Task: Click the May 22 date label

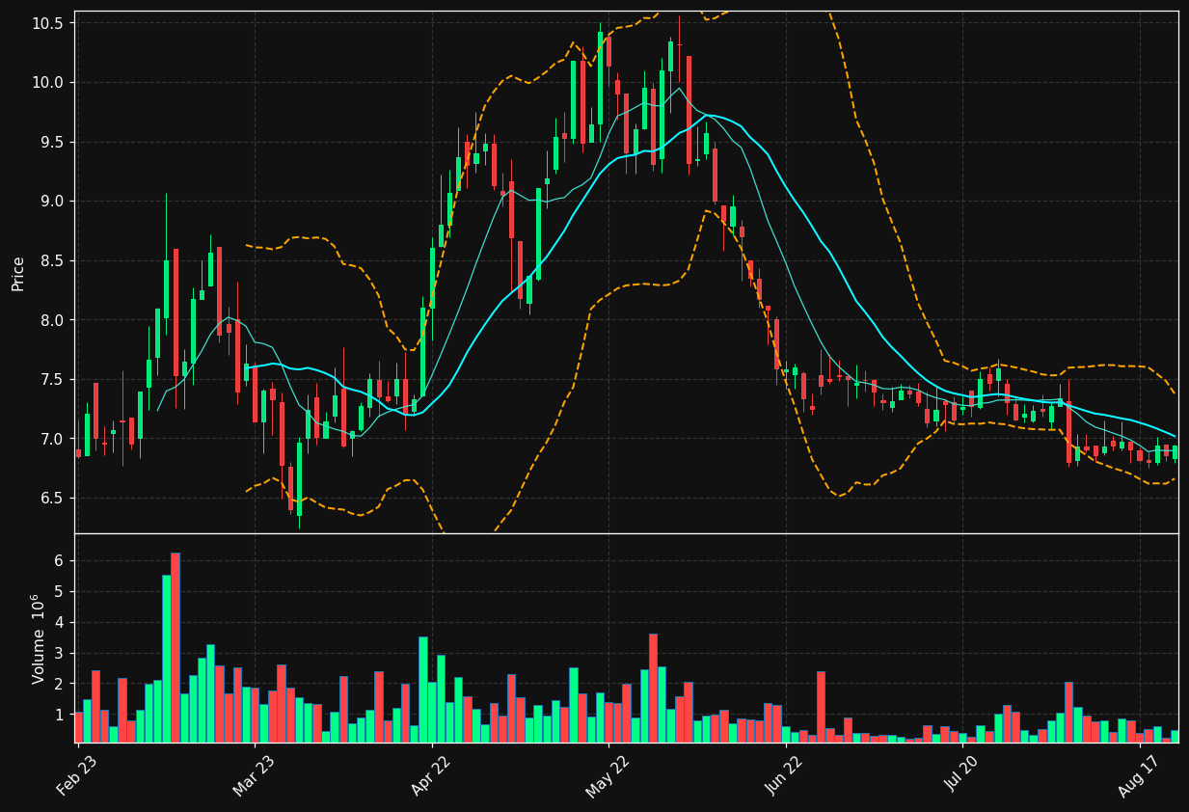Action: [x=608, y=775]
